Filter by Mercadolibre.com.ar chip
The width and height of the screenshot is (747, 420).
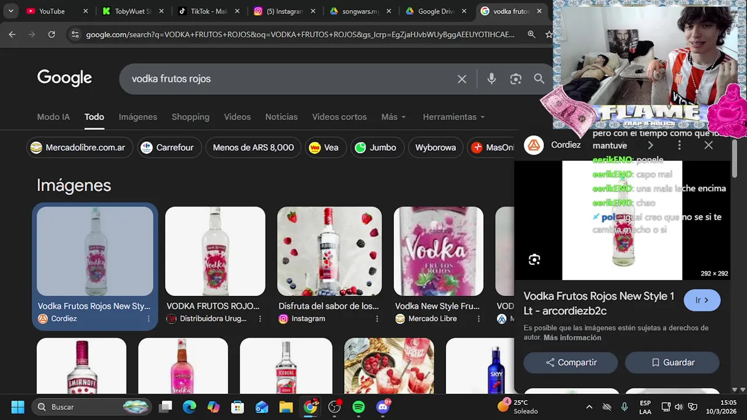point(80,148)
